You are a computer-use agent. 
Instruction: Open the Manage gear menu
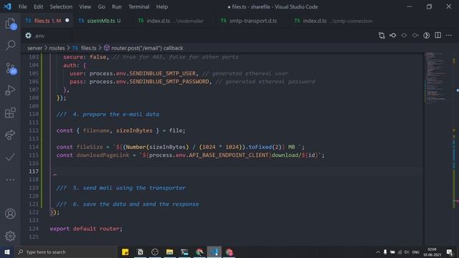[10, 236]
